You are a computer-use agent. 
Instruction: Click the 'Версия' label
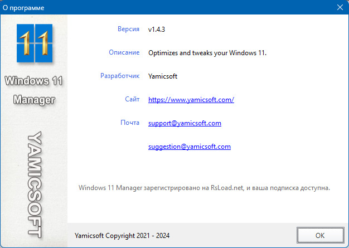click(128, 28)
